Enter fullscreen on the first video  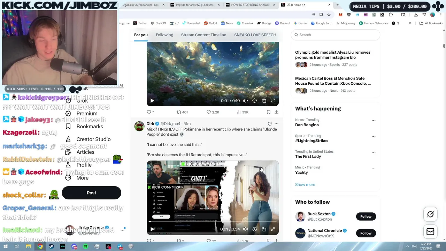coord(273,101)
